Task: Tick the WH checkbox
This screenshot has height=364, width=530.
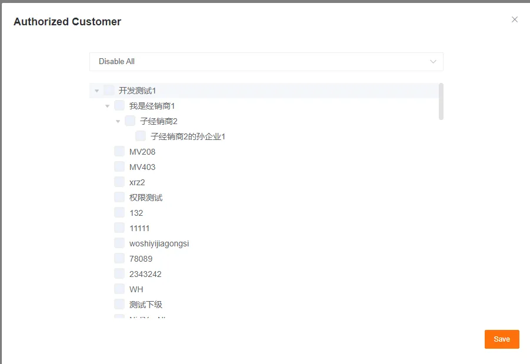Action: pyautogui.click(x=118, y=289)
